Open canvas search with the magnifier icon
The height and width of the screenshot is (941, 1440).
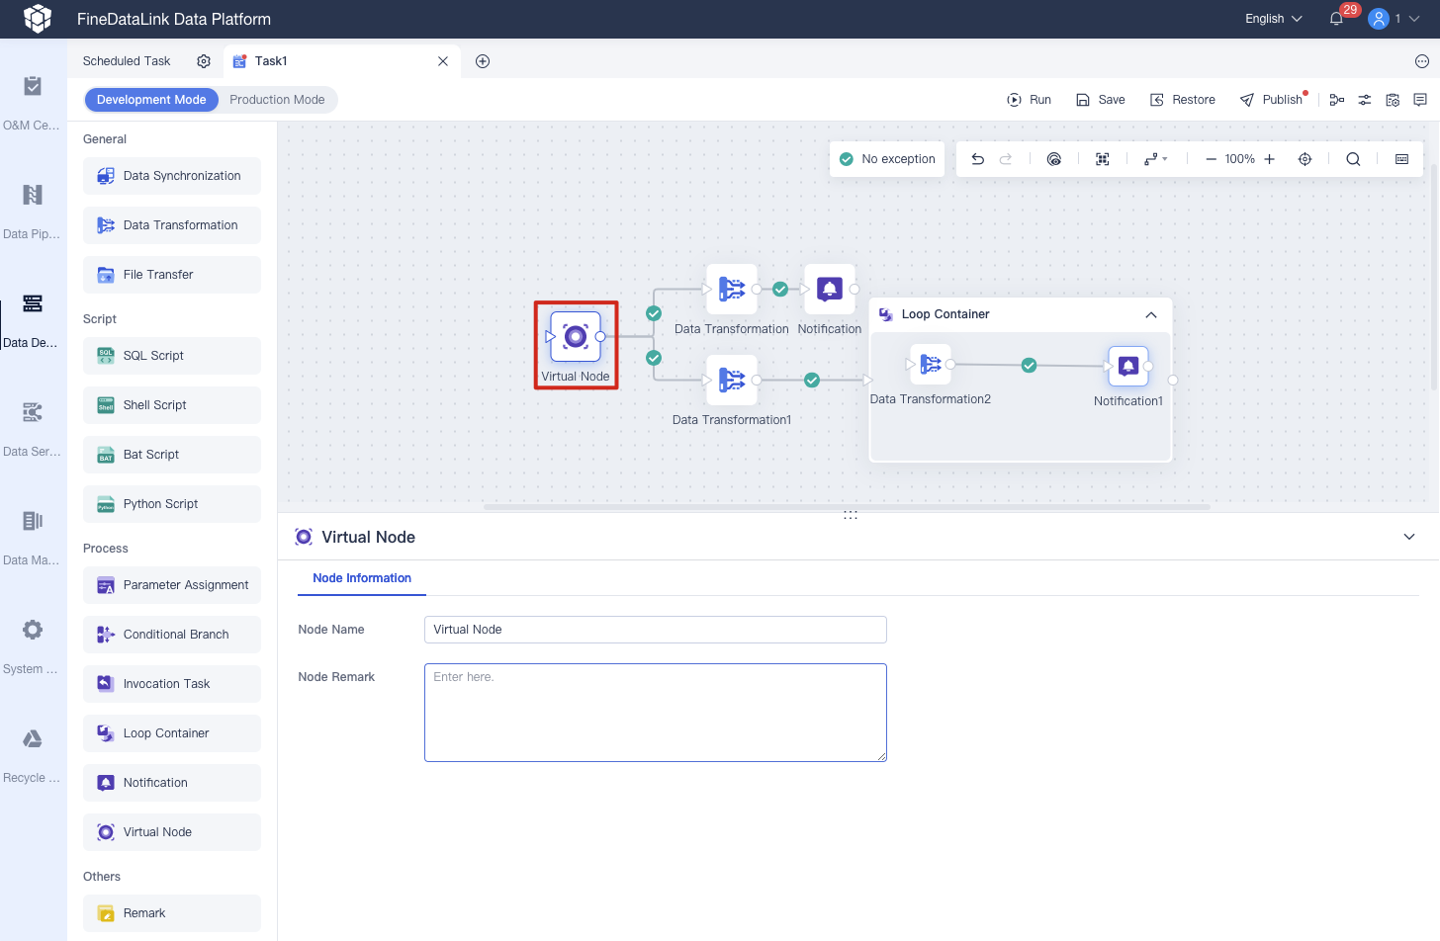[x=1353, y=158]
